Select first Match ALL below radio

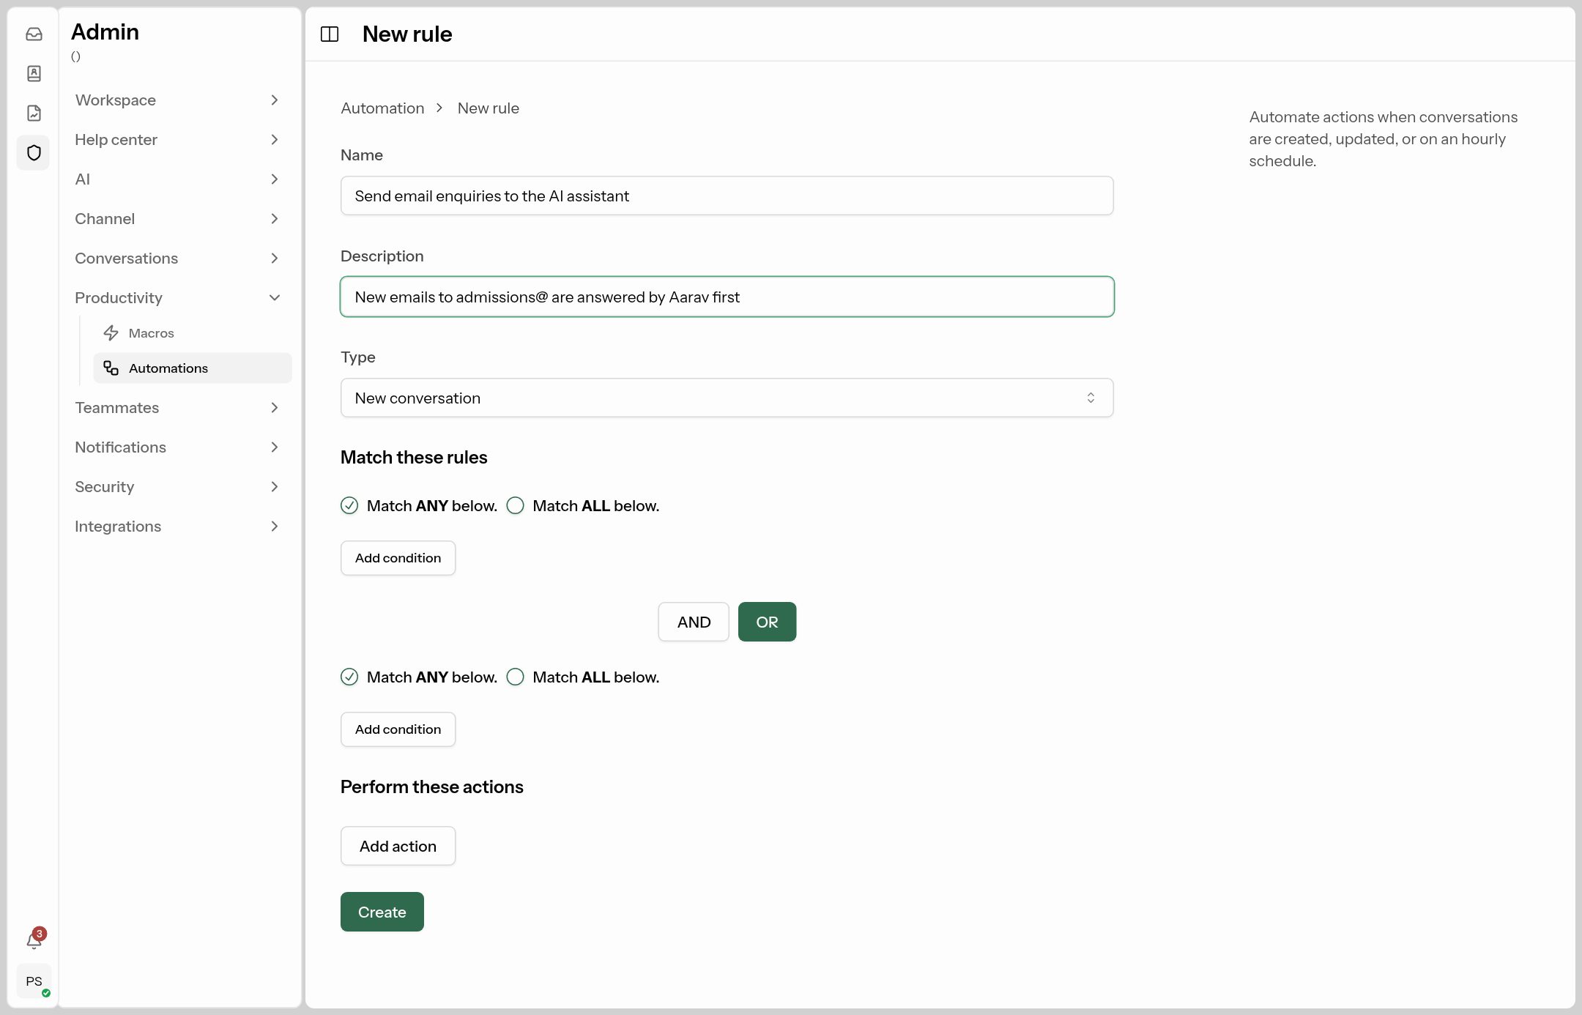pyautogui.click(x=516, y=505)
